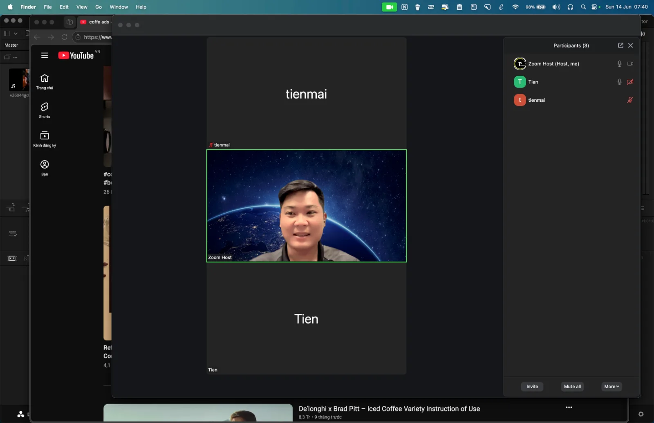Open Kênh đăng ký in YouTube sidebar
This screenshot has width=654, height=423.
(45, 139)
